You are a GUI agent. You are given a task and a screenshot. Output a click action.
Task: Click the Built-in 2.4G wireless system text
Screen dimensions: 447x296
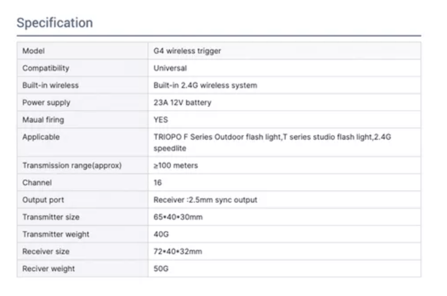[205, 85]
